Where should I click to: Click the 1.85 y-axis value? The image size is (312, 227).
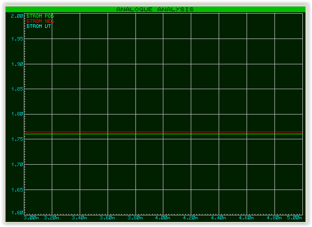pos(17,89)
